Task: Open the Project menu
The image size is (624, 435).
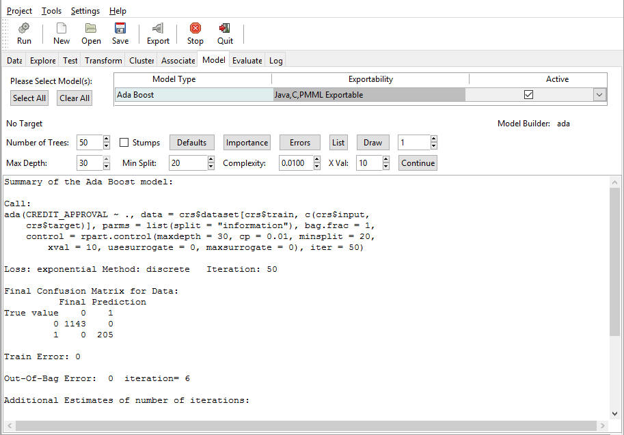Action: coord(19,11)
